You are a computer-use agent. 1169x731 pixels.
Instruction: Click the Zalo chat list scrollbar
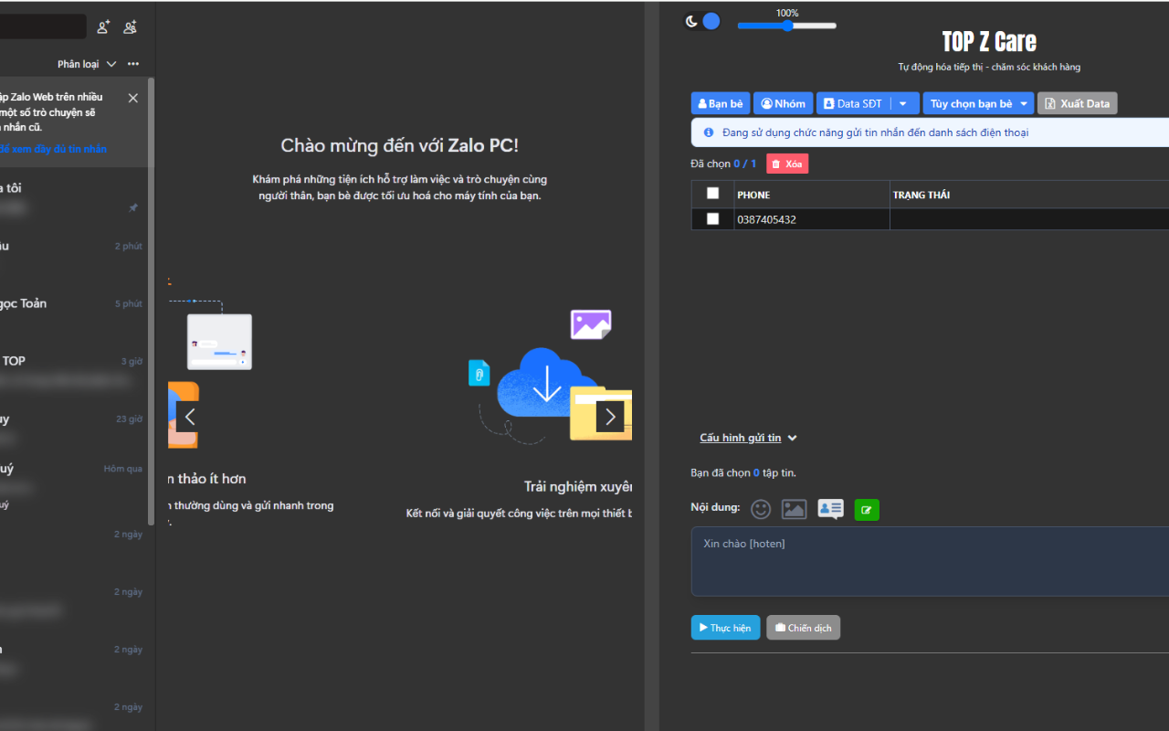(x=151, y=302)
